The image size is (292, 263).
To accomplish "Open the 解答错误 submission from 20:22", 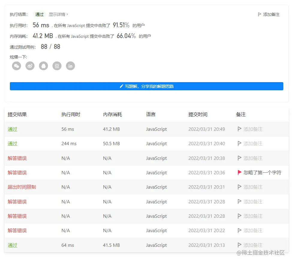I will [17, 231].
